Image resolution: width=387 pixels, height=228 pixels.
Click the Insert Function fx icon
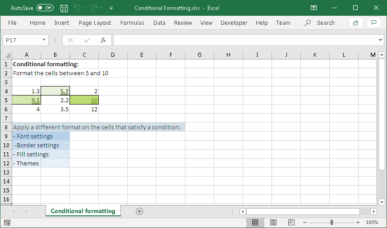[103, 40]
